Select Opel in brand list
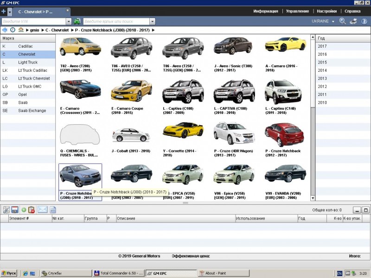Image resolution: width=371 pixels, height=278 pixels. [28, 95]
